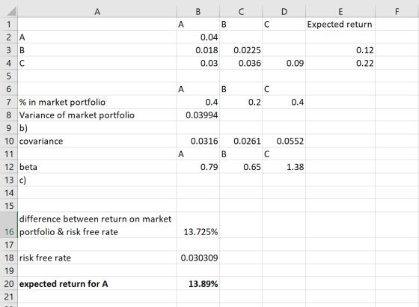Screen dimensions: 419x307
Task: Click the 'b)' cell
Action: (97, 128)
